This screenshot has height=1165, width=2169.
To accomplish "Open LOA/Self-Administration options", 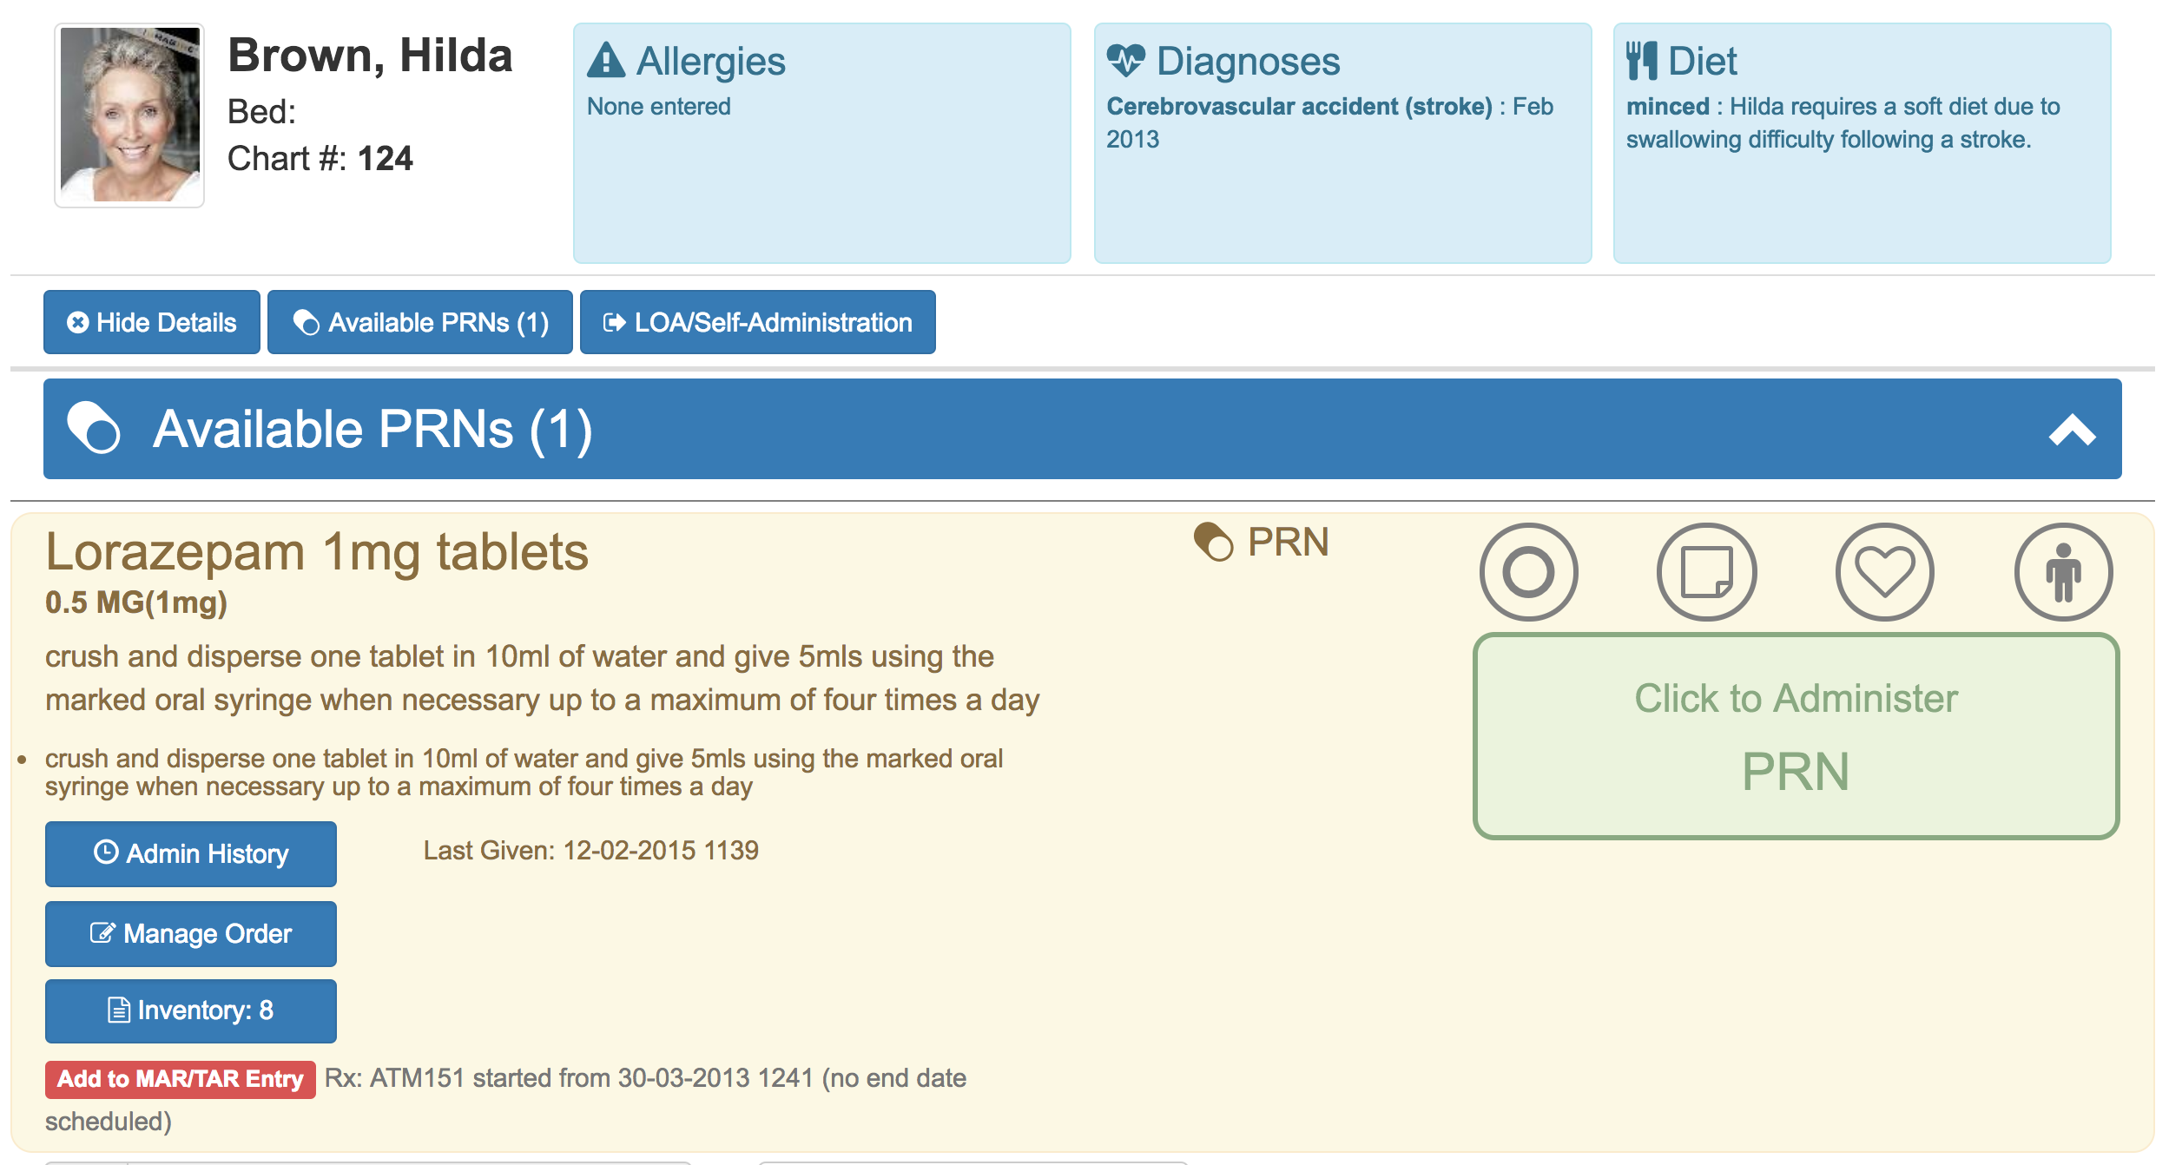I will coord(757,322).
